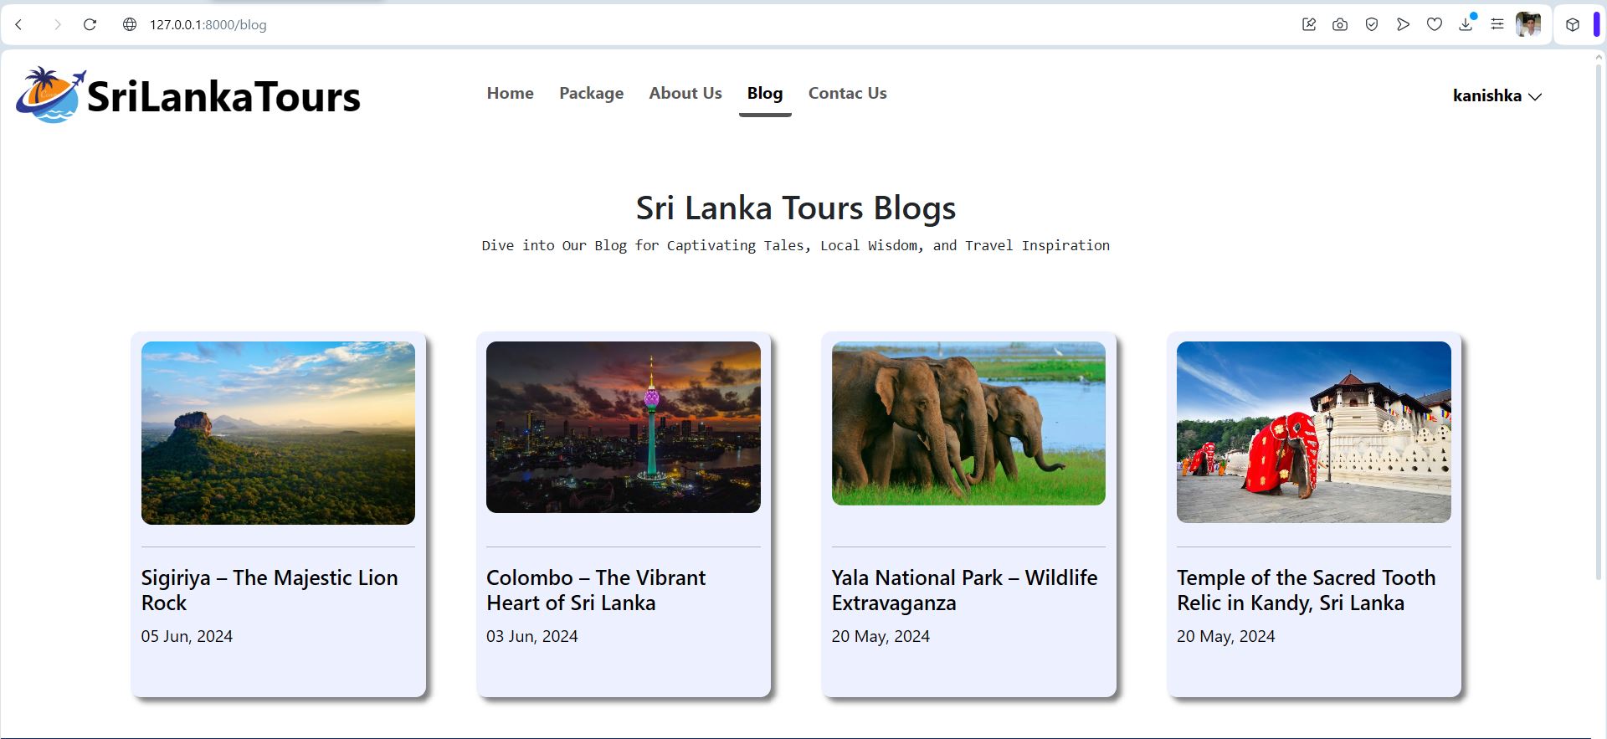Expand the kanishka user dropdown
The image size is (1607, 739).
[1497, 95]
